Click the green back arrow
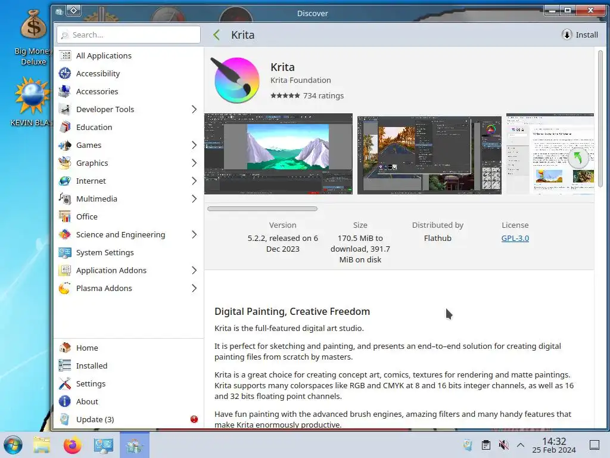This screenshot has height=458, width=610. coord(217,35)
